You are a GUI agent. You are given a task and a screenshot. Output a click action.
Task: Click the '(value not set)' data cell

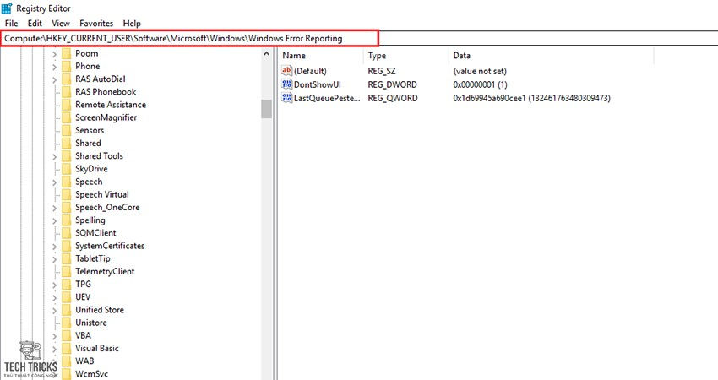[480, 72]
